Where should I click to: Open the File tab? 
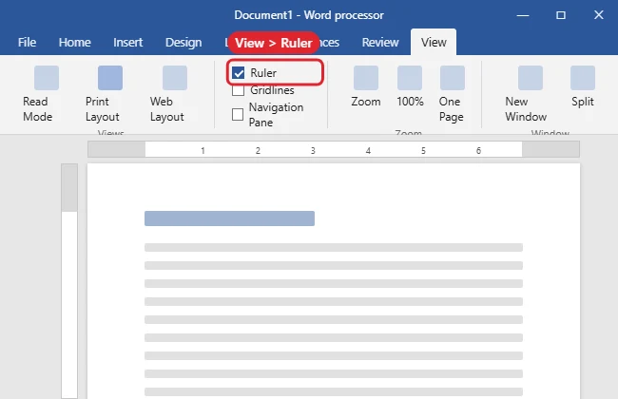27,42
